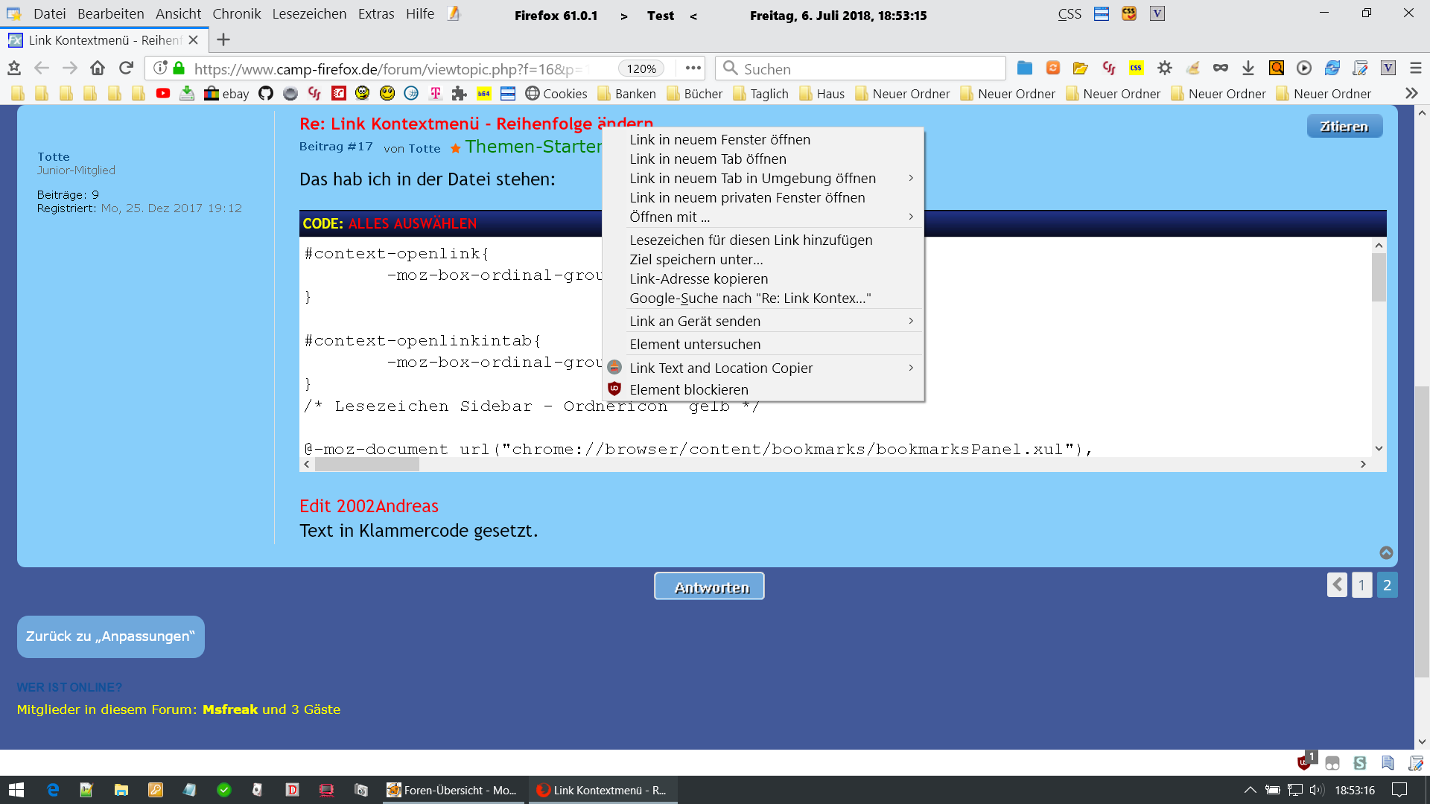1430x804 pixels.
Task: Click the GitHub bookmark icon
Action: [266, 93]
